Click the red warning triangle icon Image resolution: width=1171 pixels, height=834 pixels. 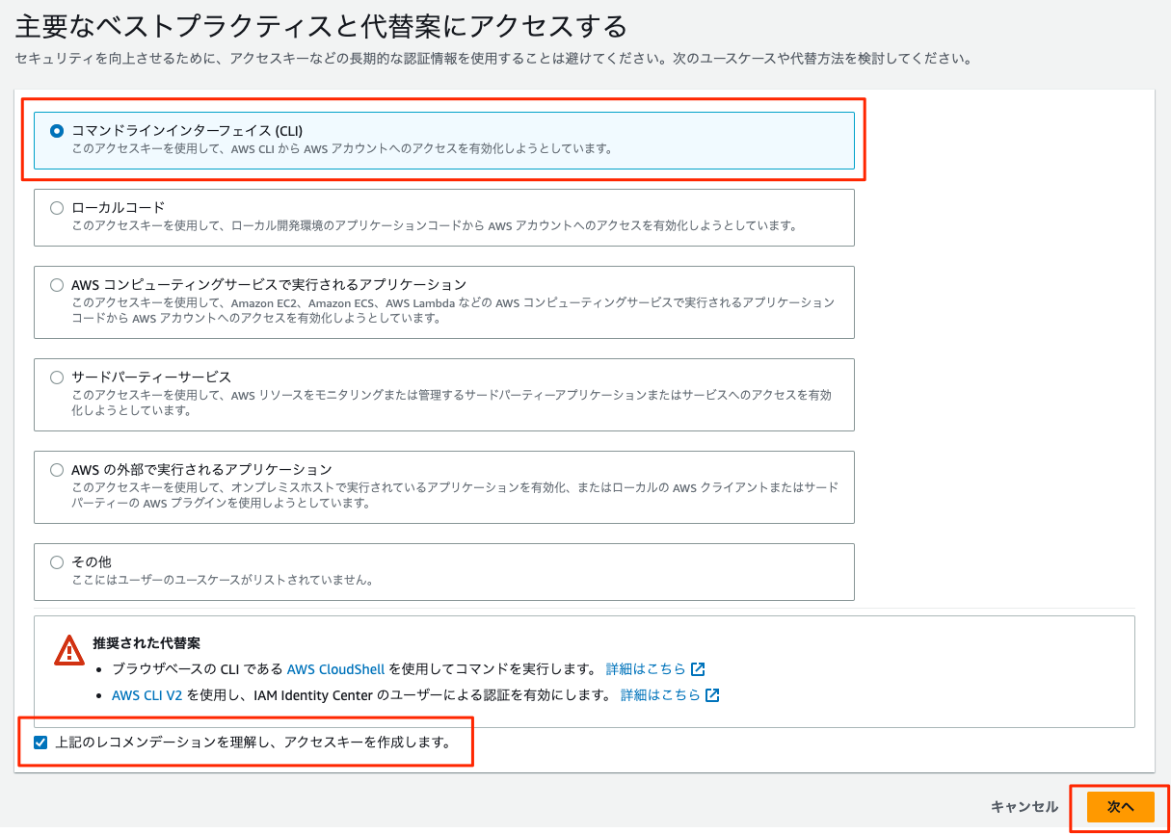pyautogui.click(x=69, y=650)
